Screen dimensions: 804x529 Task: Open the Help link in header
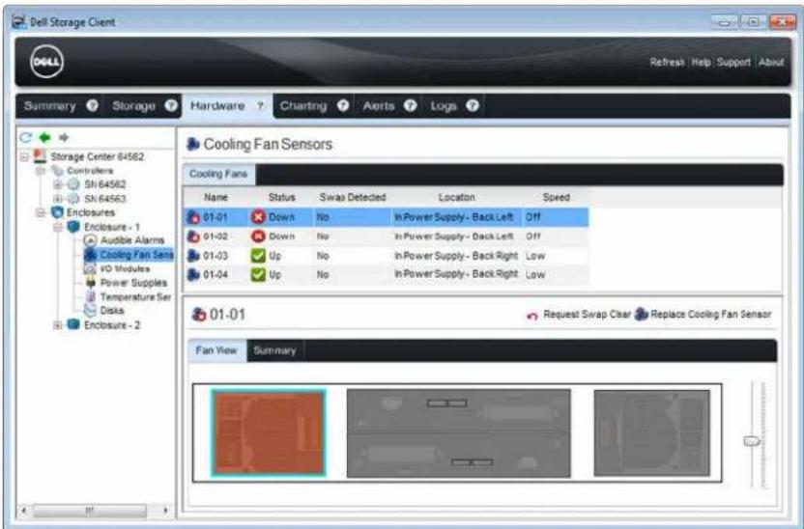click(701, 62)
